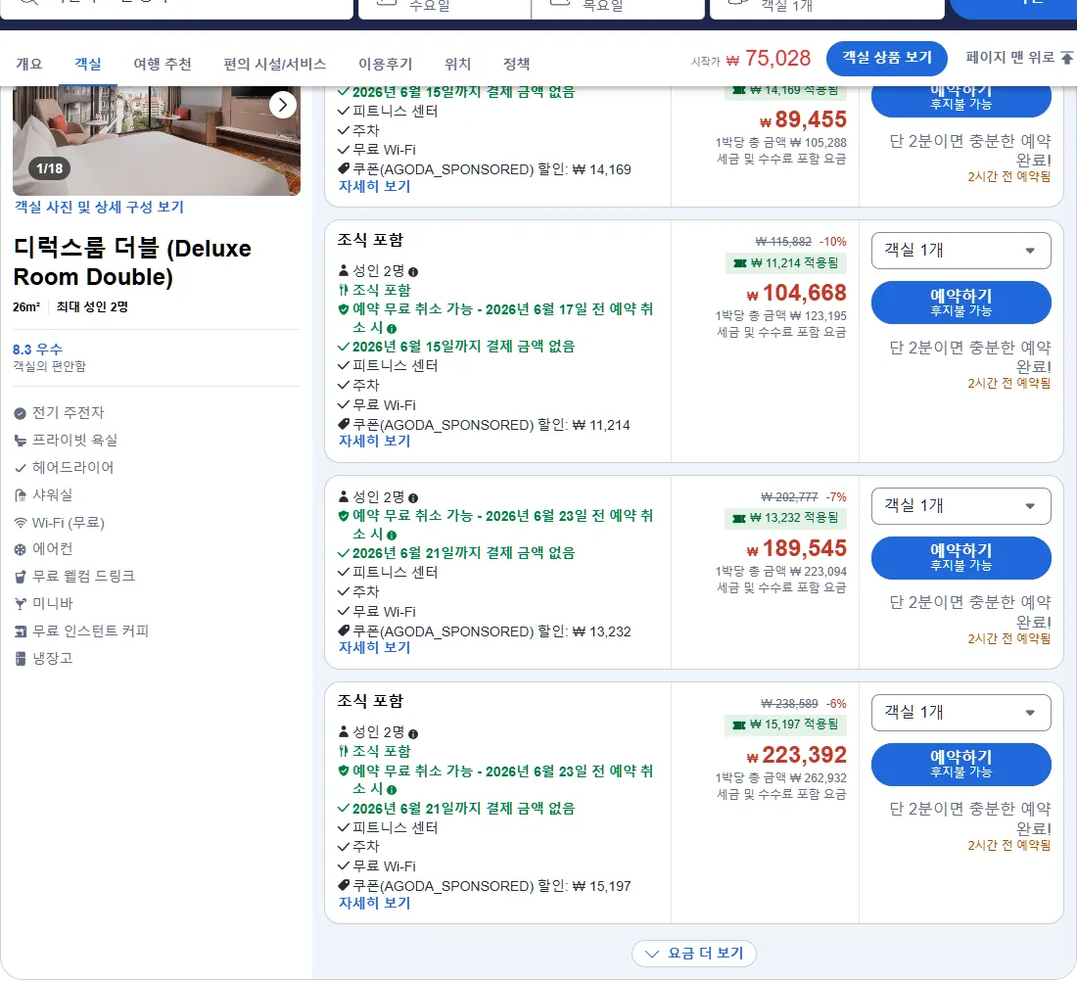Click the coupon tag icon for ₩14,169 discount

click(x=344, y=168)
